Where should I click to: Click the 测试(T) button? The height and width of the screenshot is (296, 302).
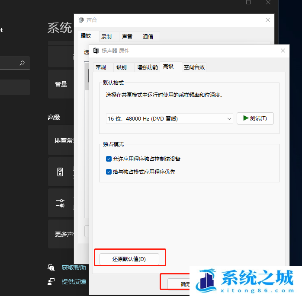click(x=255, y=118)
